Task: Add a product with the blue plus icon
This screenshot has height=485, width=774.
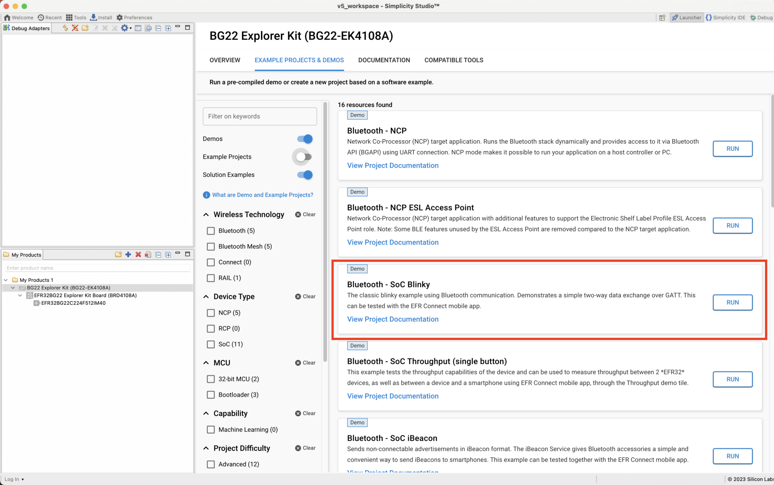Action: (x=128, y=254)
